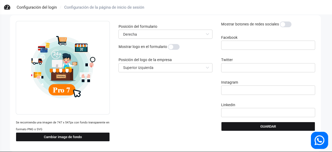Screen dimensions: 332x152
Task: Toggle Mostrar botones de redes sociales on
Action: (x=285, y=24)
